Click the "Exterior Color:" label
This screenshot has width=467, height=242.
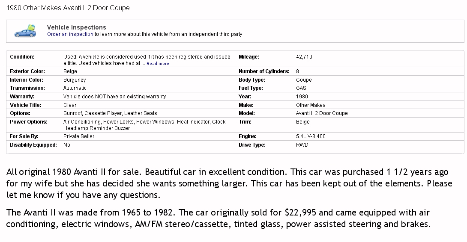click(27, 71)
